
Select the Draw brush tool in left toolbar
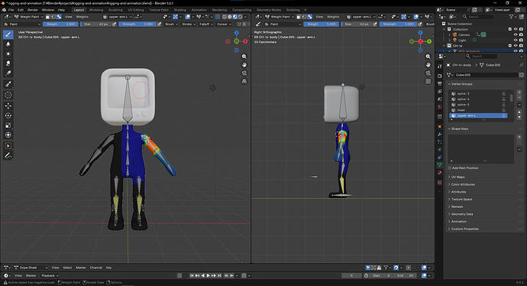click(8, 34)
